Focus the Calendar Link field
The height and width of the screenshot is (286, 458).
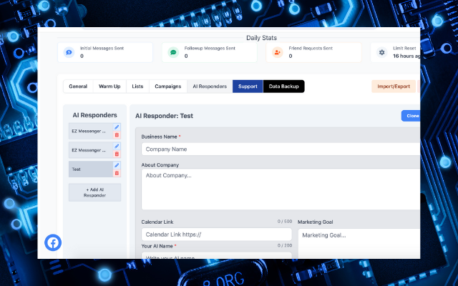[x=216, y=235]
